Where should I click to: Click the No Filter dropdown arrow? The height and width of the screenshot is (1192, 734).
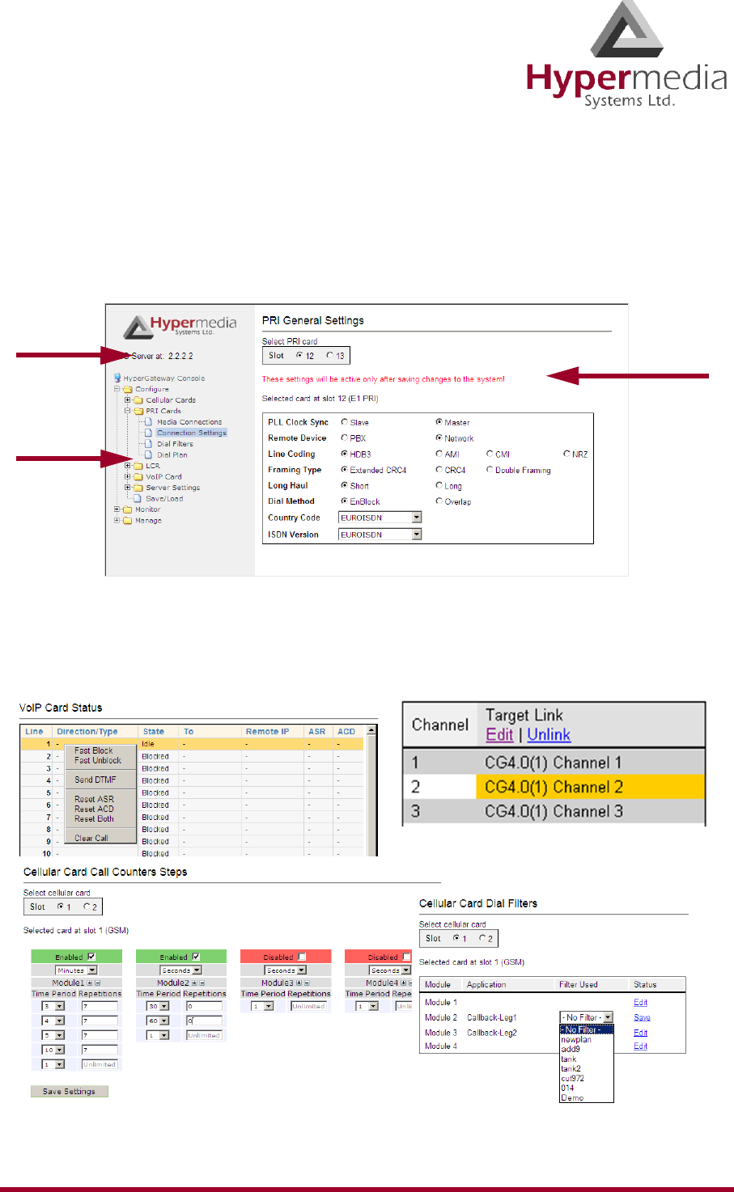coord(609,1017)
